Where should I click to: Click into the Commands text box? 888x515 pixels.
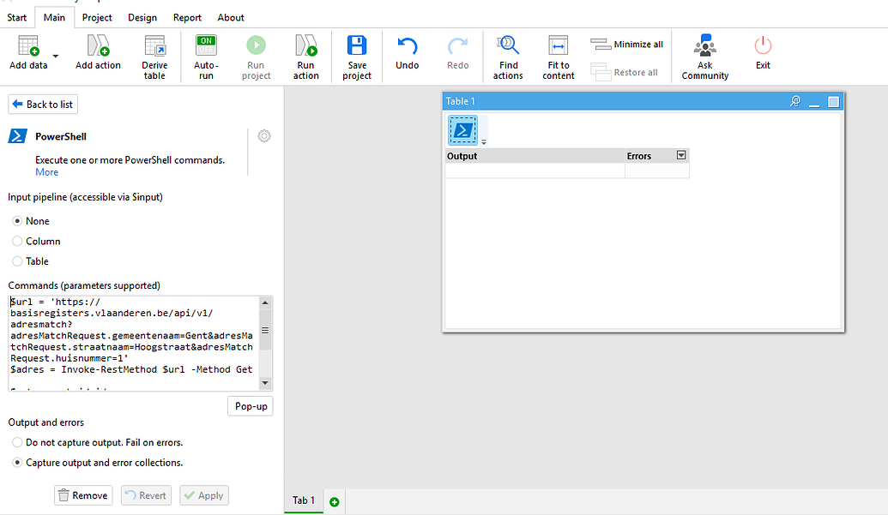[134, 343]
